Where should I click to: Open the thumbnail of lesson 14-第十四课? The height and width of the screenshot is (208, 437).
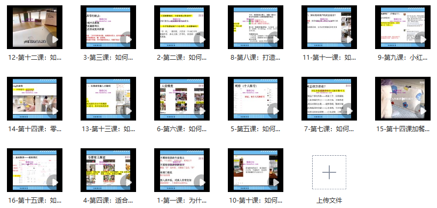pyautogui.click(x=35, y=99)
